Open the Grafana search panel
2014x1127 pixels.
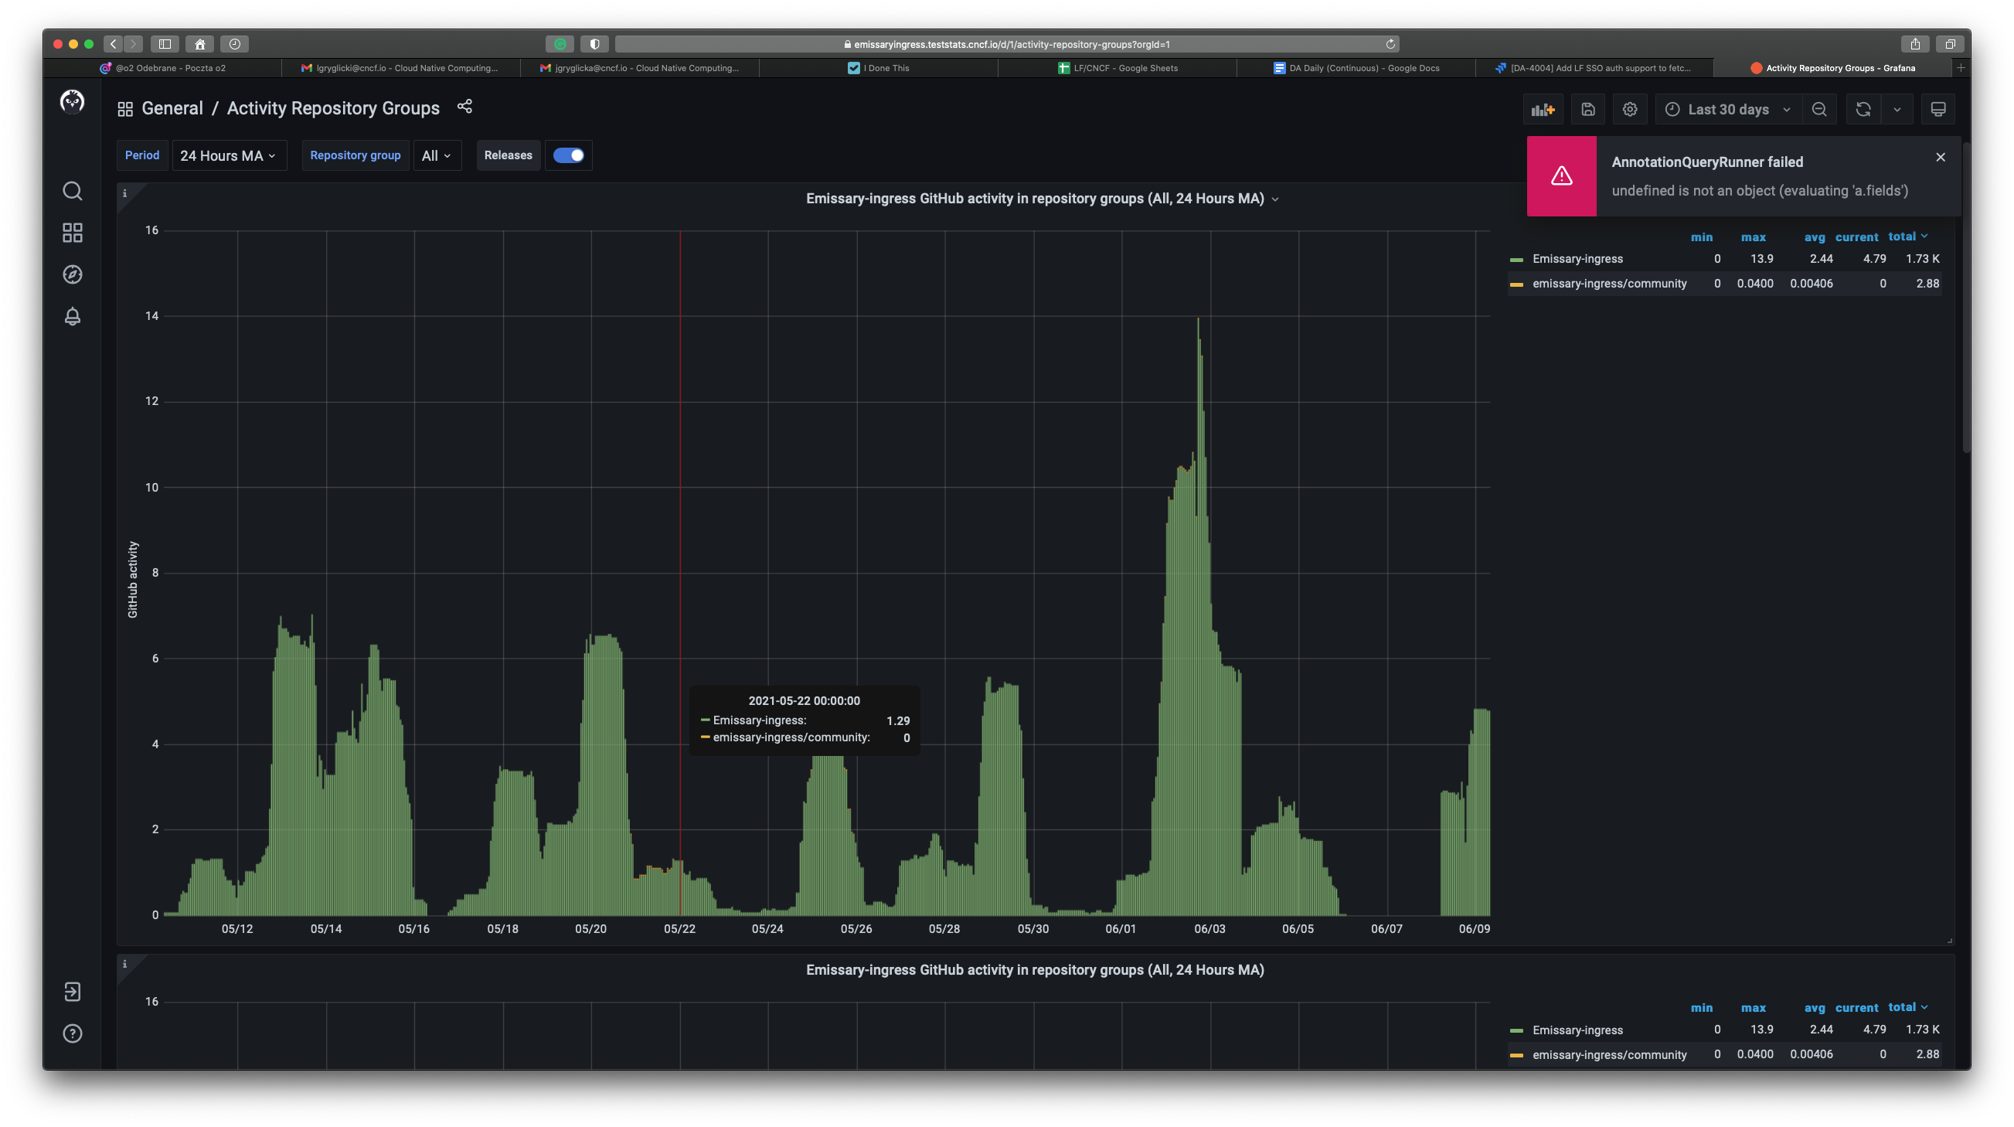pyautogui.click(x=72, y=191)
